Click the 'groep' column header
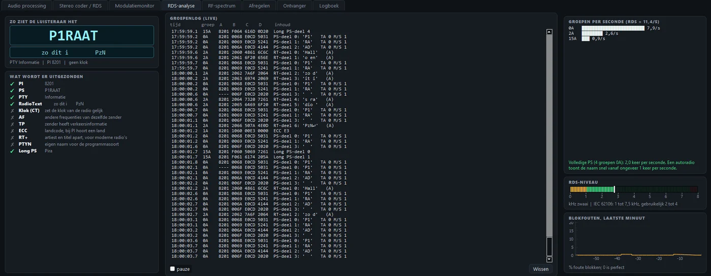The width and height of the screenshot is (711, 276). [208, 24]
